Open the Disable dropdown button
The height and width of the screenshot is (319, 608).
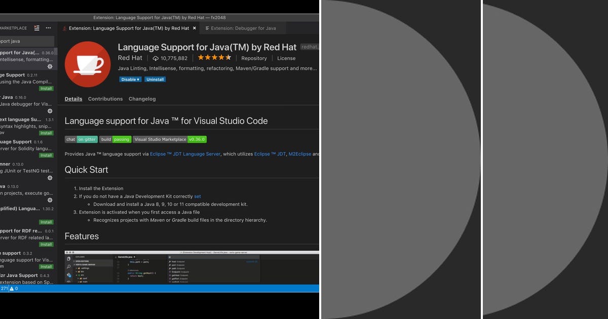tap(130, 79)
